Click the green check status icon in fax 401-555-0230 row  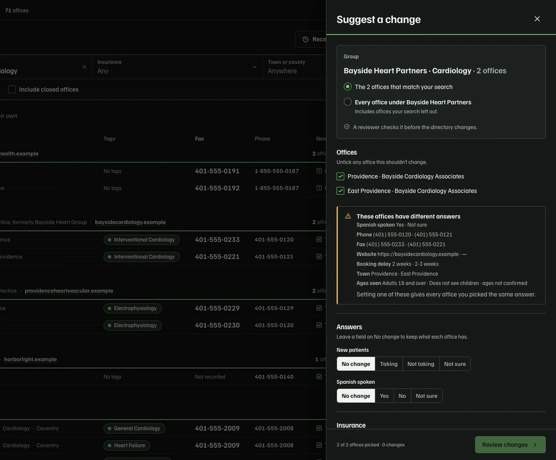pos(319,325)
